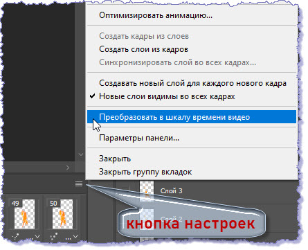This screenshot has width=308, height=250.
Task: Select the Слой 3 layer name
Action: pyautogui.click(x=171, y=191)
